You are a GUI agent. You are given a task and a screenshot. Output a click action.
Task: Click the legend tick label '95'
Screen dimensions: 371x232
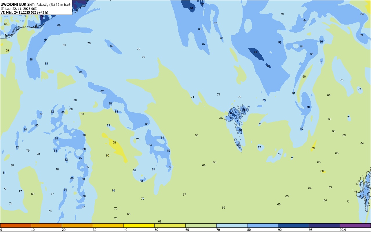coord(311,230)
